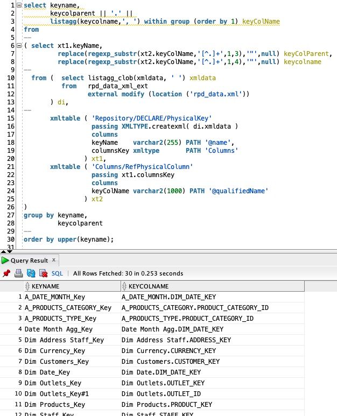Screen dimensions: 337x416
Task: Select cell Dim Currency.CURRENCY_KEY
Action: point(213,351)
